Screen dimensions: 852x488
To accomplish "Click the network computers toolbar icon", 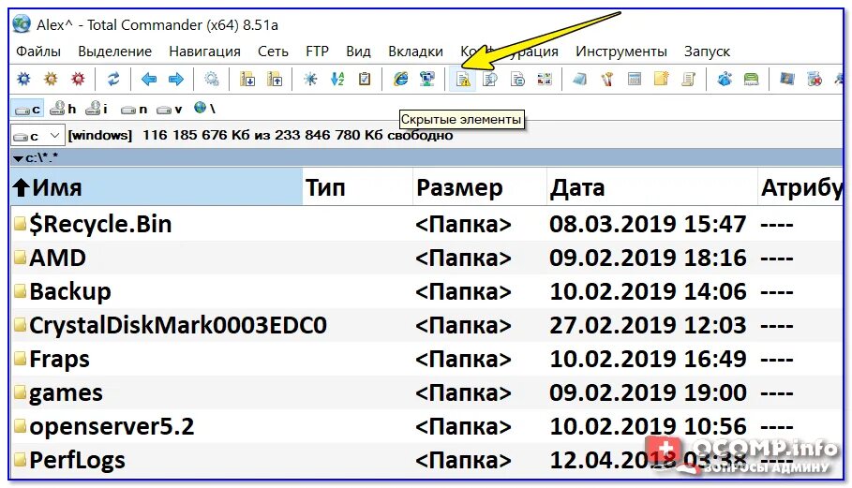I will coord(427,80).
